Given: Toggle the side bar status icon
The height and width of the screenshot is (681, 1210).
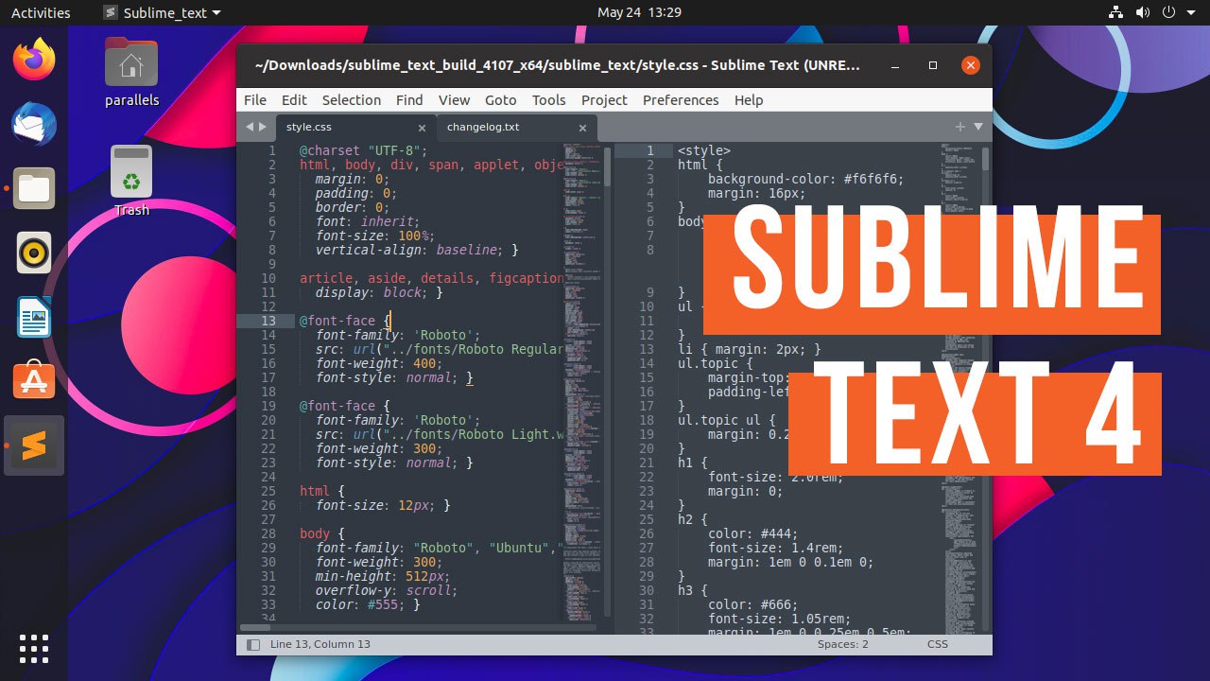Looking at the screenshot, I should (x=253, y=644).
